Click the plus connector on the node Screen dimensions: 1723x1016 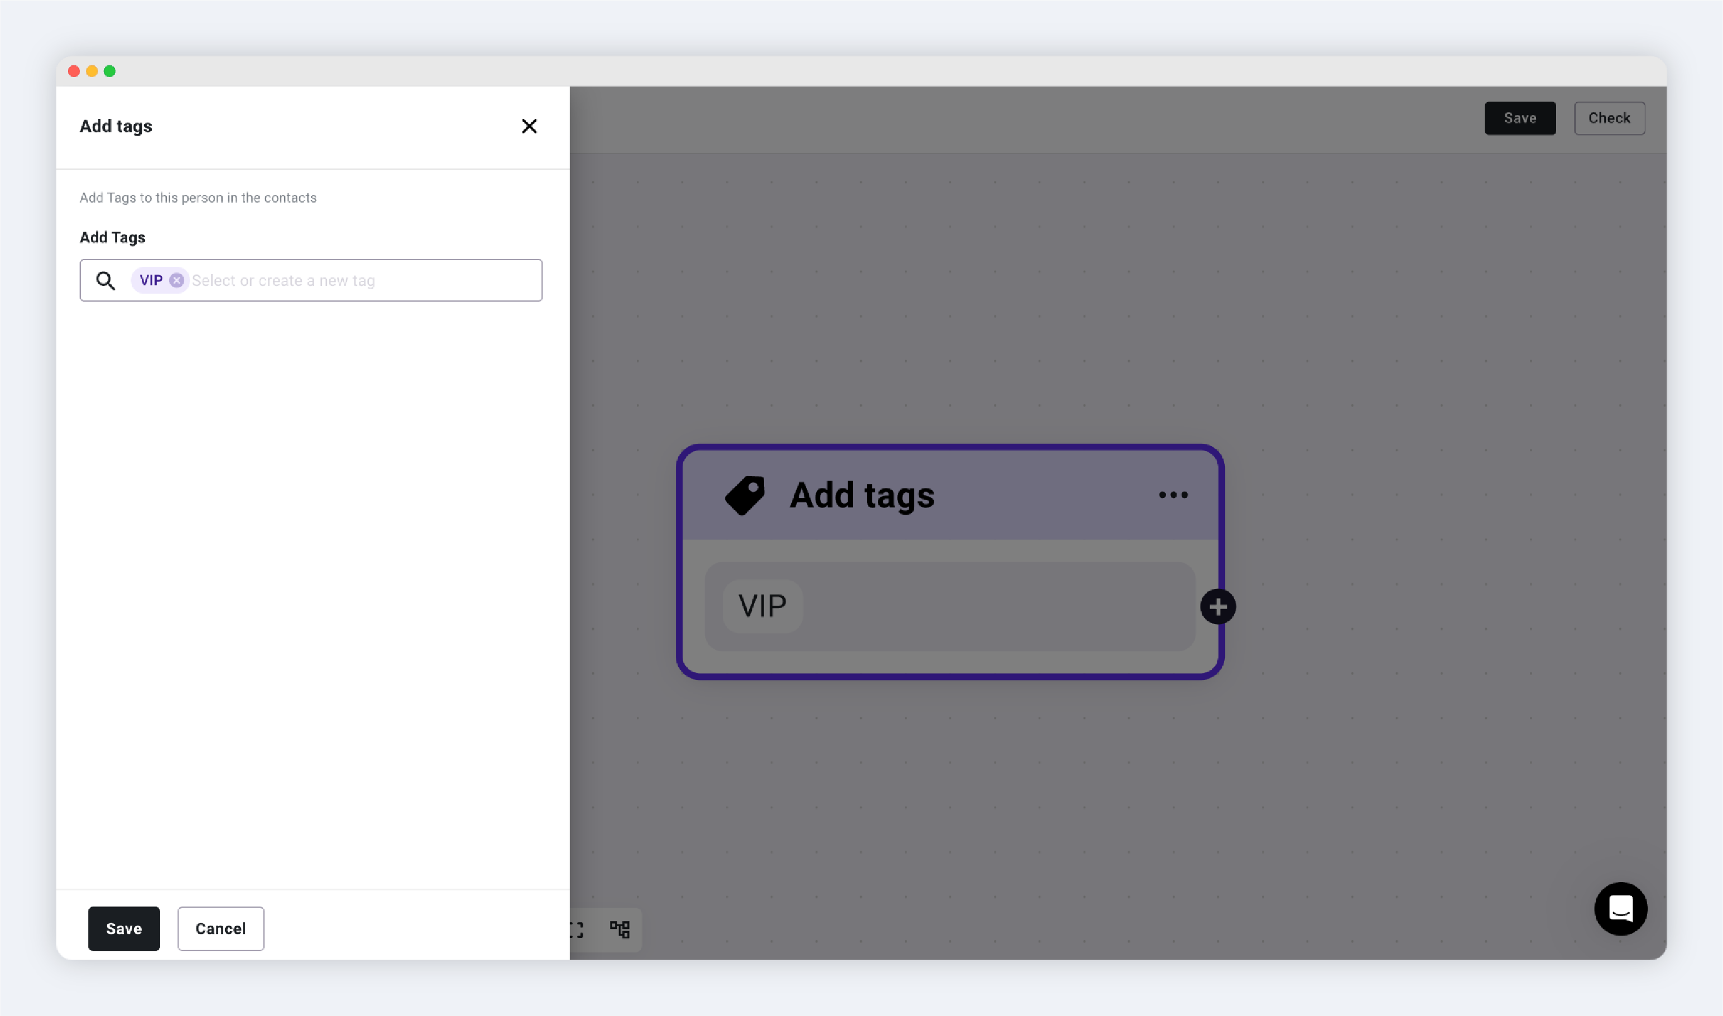coord(1218,607)
